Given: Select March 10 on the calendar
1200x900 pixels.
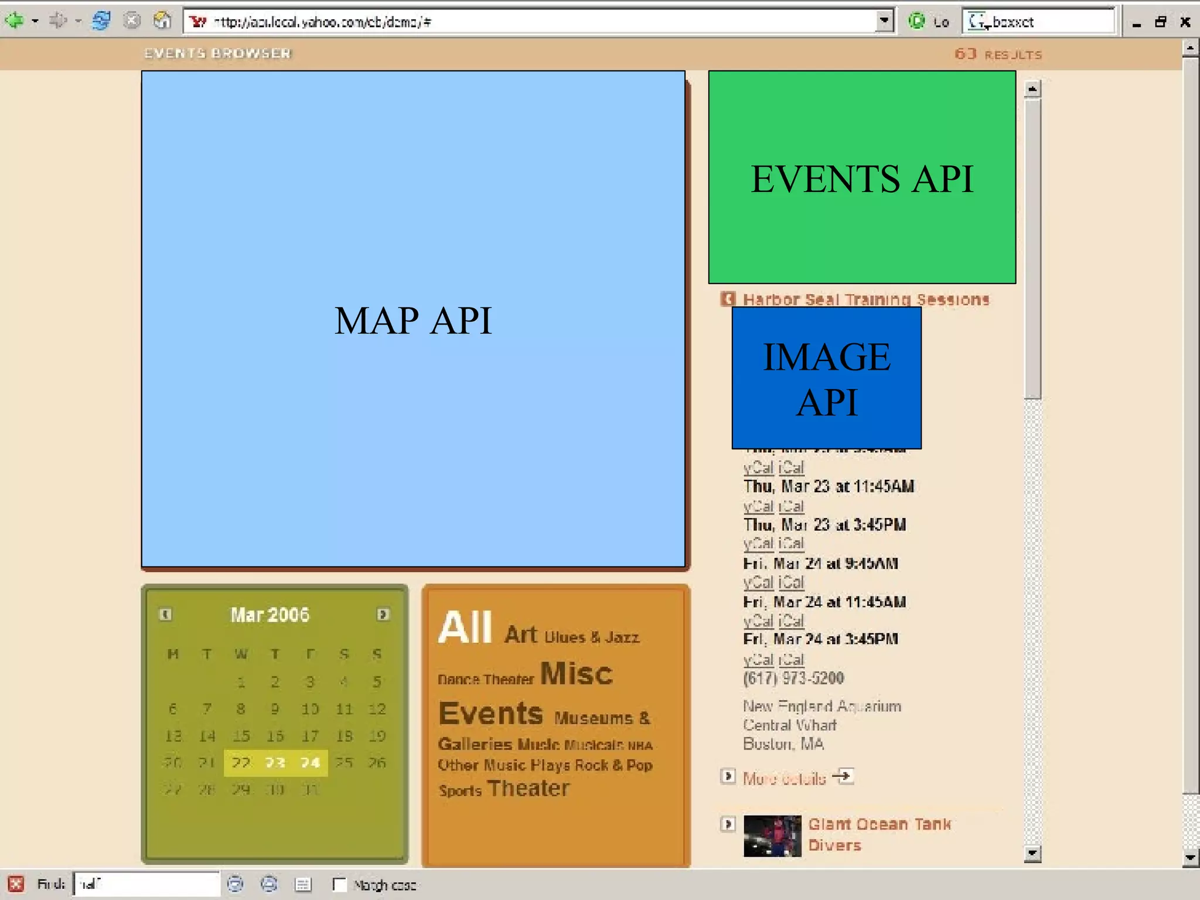Looking at the screenshot, I should (310, 709).
